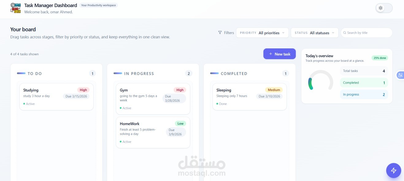
Task: Click the magnifier icon in search box
Action: [x=344, y=33]
